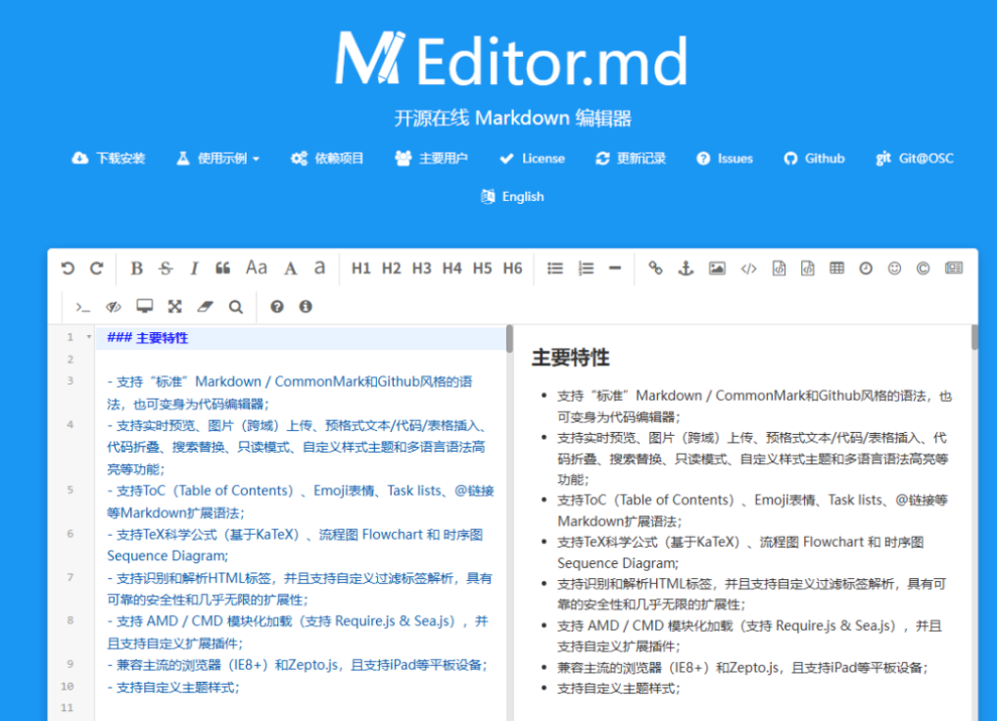
Task: Expand the 使用示例 dropdown menu
Action: (218, 159)
